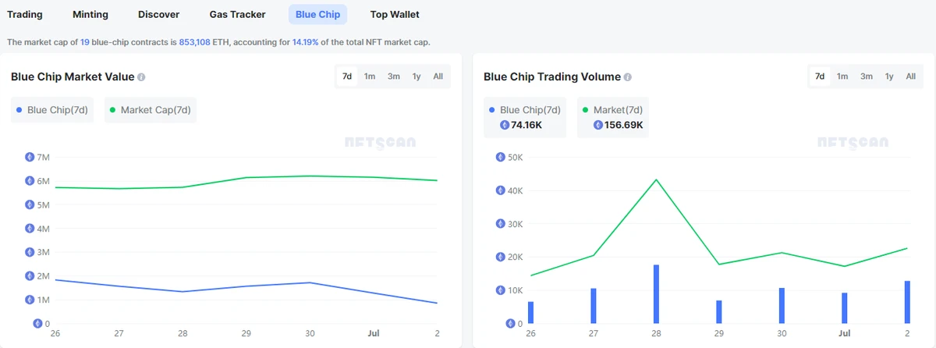Select All range for Blue Chip Market Value

point(438,76)
